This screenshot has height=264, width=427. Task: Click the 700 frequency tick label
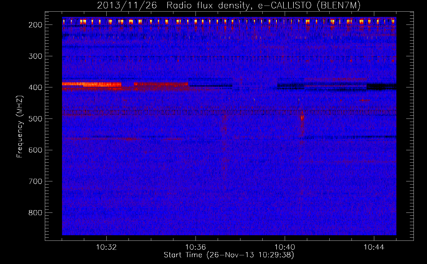coord(35,181)
